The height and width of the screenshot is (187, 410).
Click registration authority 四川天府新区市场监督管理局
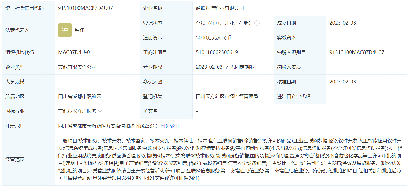[x=227, y=97]
